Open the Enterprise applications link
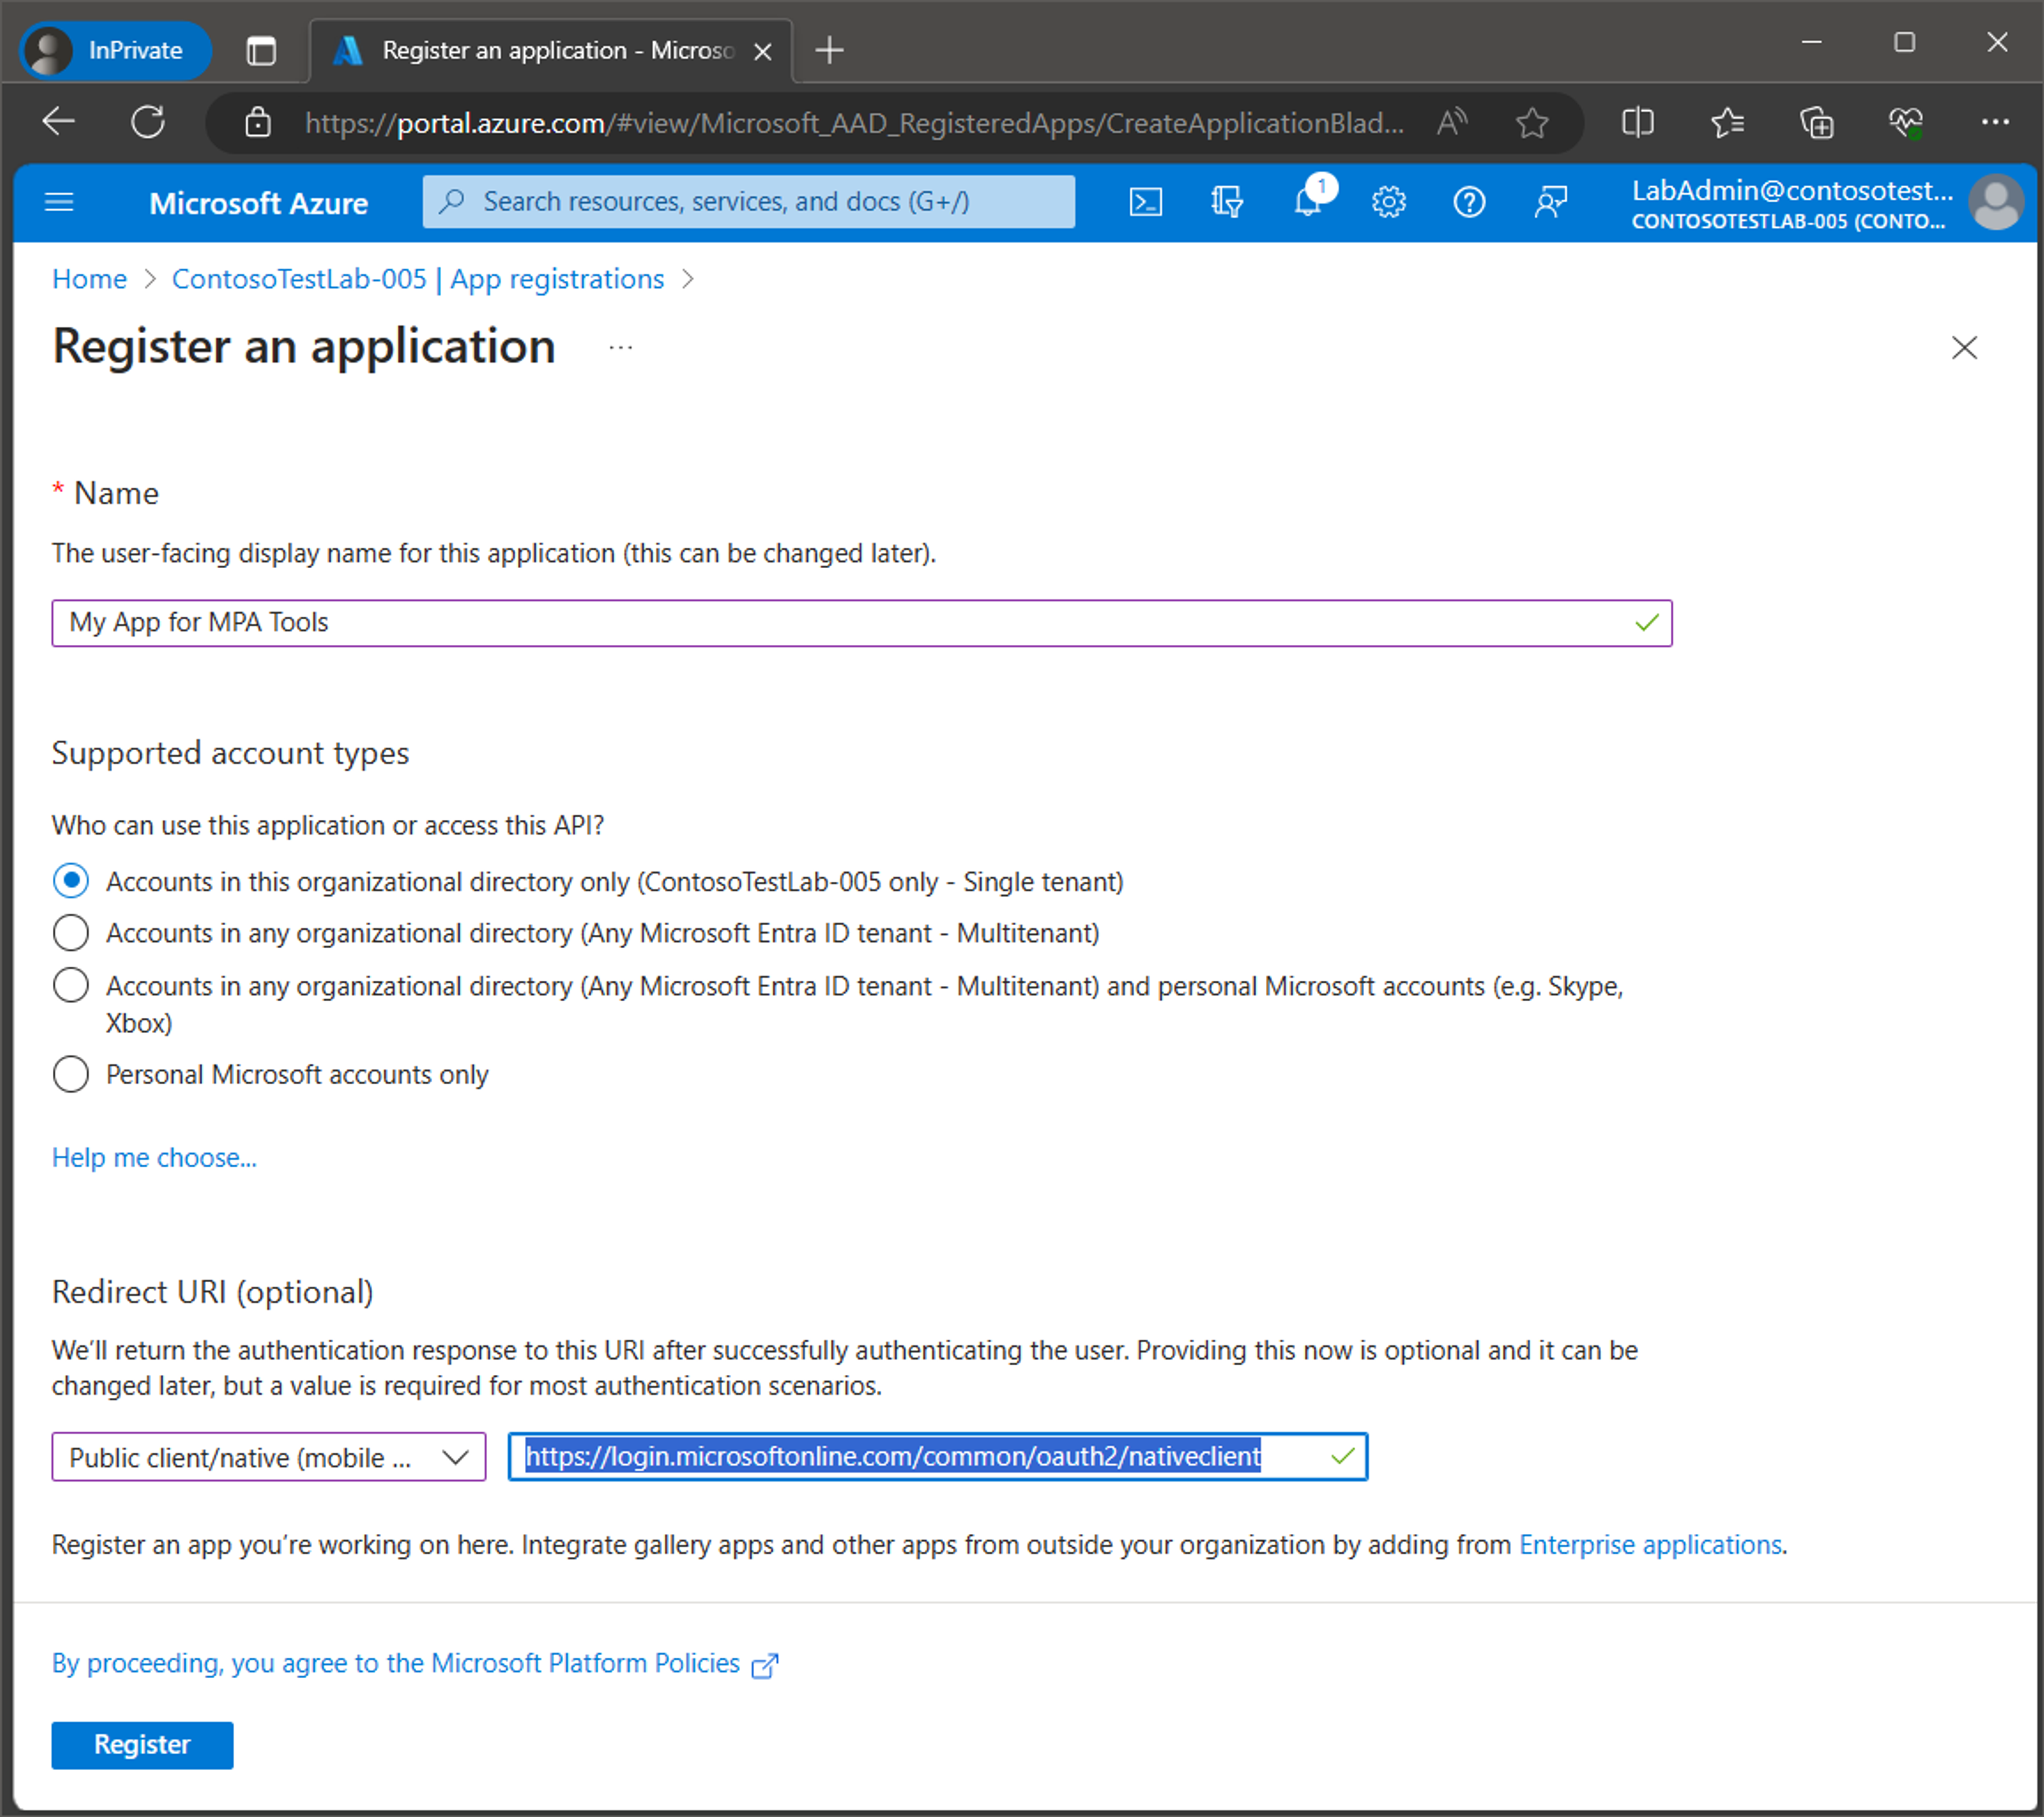 pos(1650,1544)
